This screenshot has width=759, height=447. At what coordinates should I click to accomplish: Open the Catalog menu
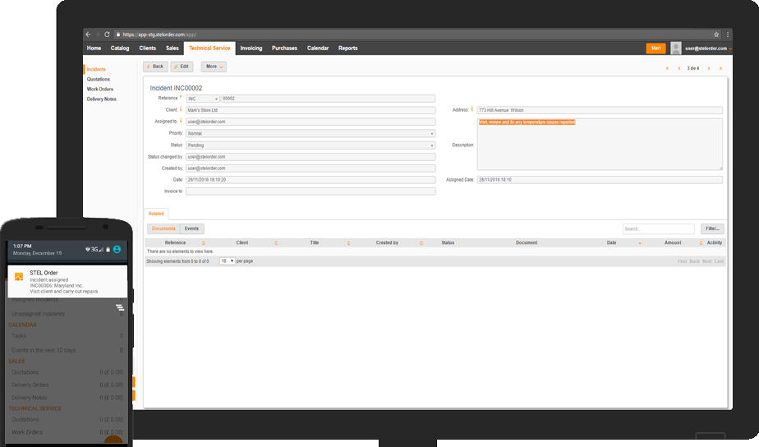(120, 48)
